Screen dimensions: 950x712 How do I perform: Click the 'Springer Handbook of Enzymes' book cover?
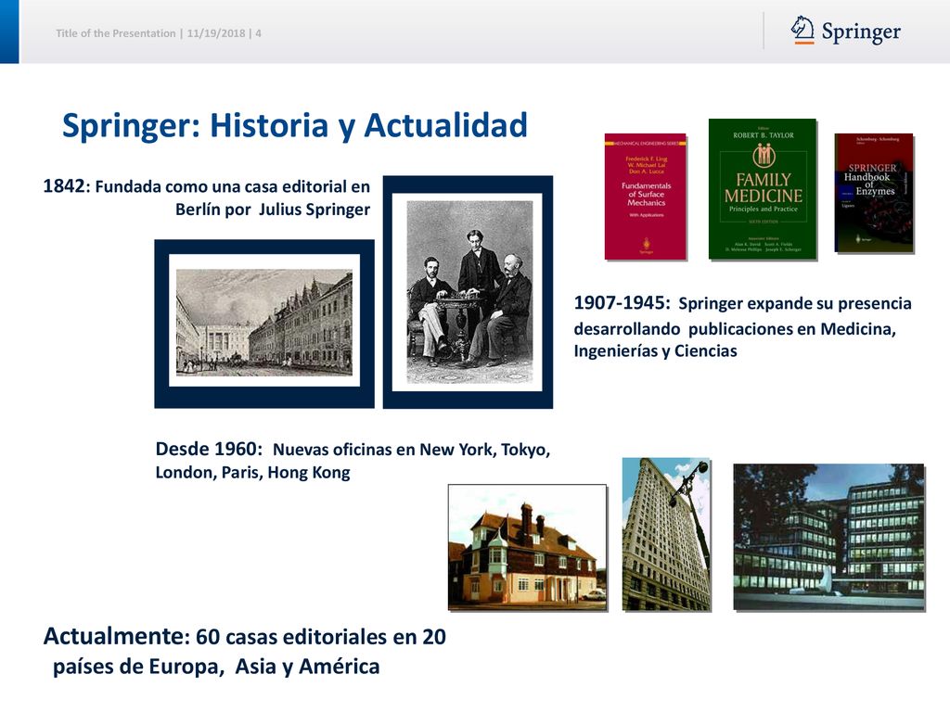click(874, 193)
